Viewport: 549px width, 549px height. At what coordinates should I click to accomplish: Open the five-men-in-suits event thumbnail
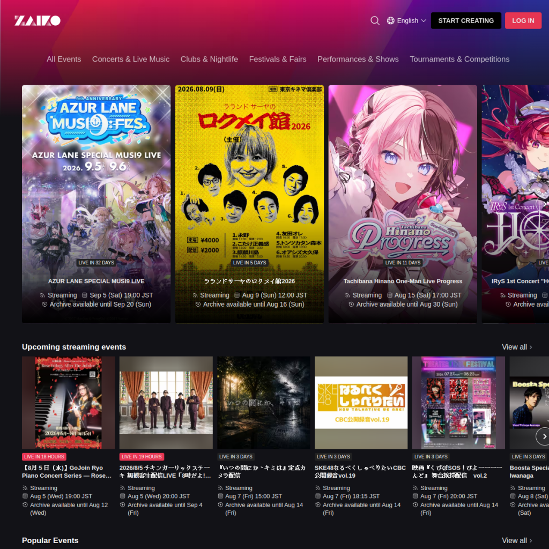tap(166, 403)
